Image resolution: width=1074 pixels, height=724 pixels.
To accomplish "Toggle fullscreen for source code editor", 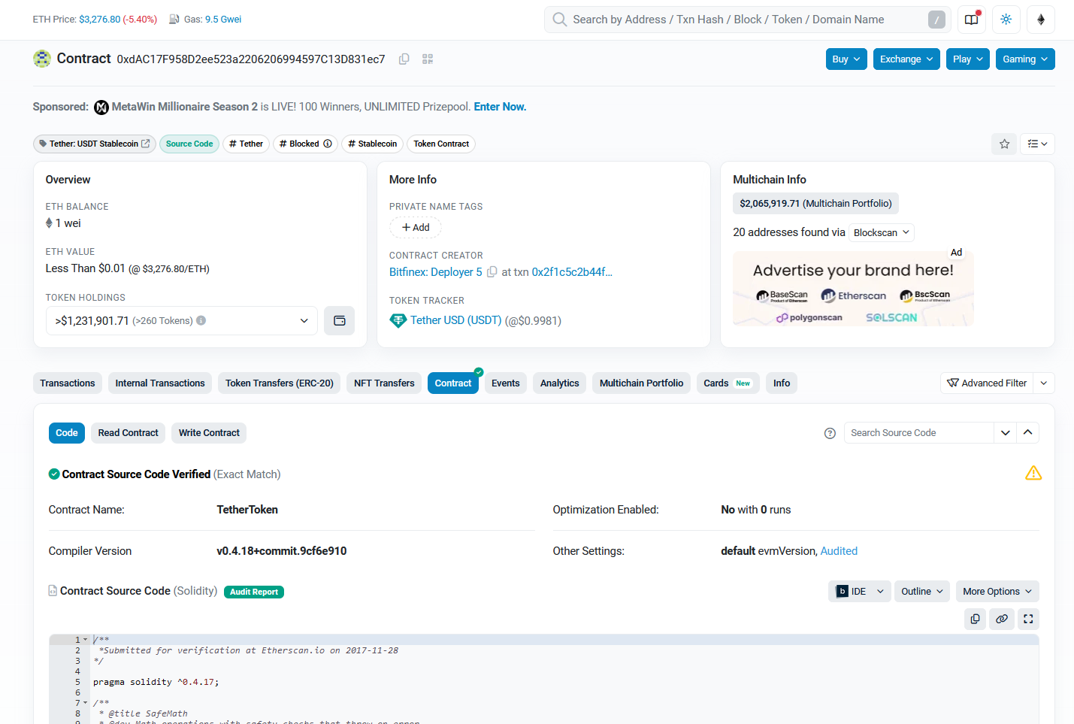I will 1028,619.
